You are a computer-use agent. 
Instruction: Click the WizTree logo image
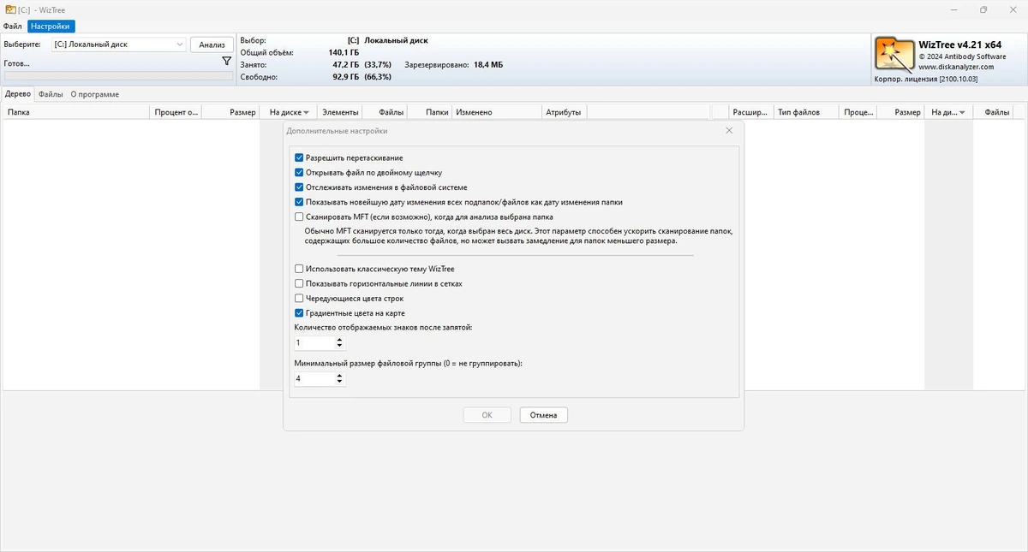click(x=894, y=55)
